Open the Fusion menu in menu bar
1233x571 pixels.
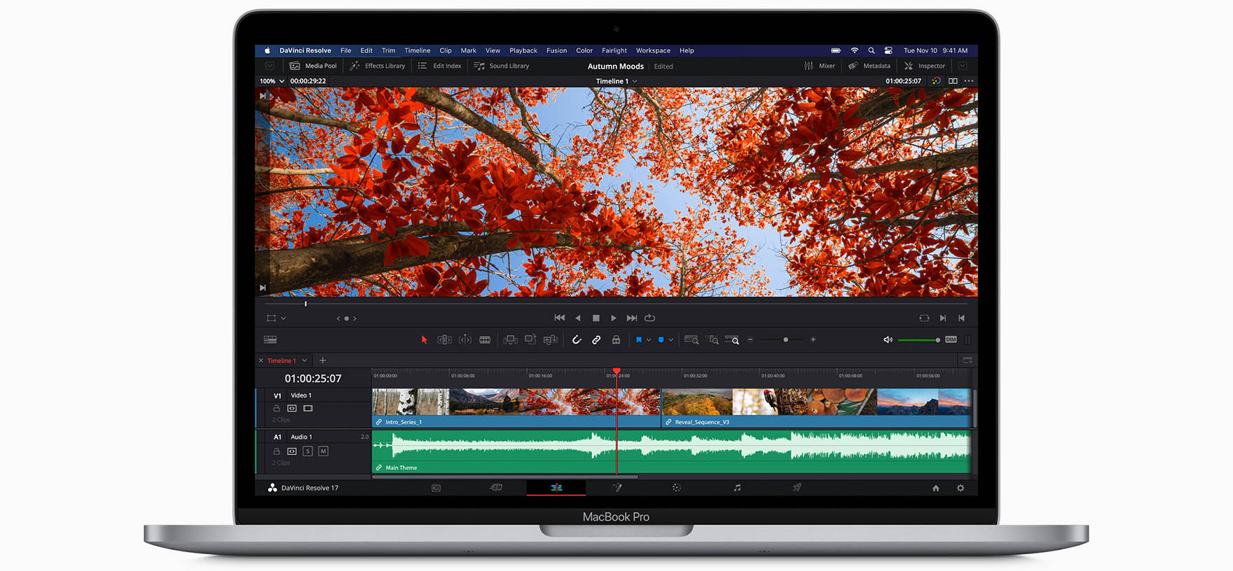[x=556, y=50]
